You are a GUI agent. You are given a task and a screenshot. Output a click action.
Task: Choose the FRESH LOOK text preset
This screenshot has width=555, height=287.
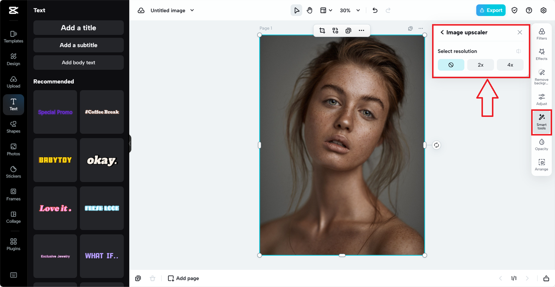pyautogui.click(x=102, y=208)
